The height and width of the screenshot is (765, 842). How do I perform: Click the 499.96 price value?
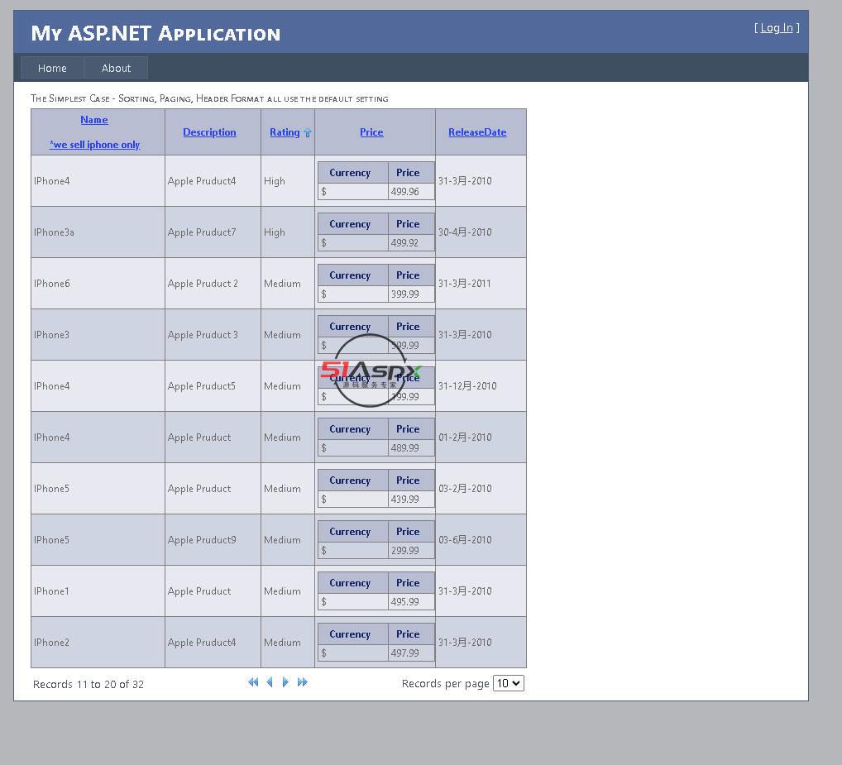pyautogui.click(x=405, y=192)
